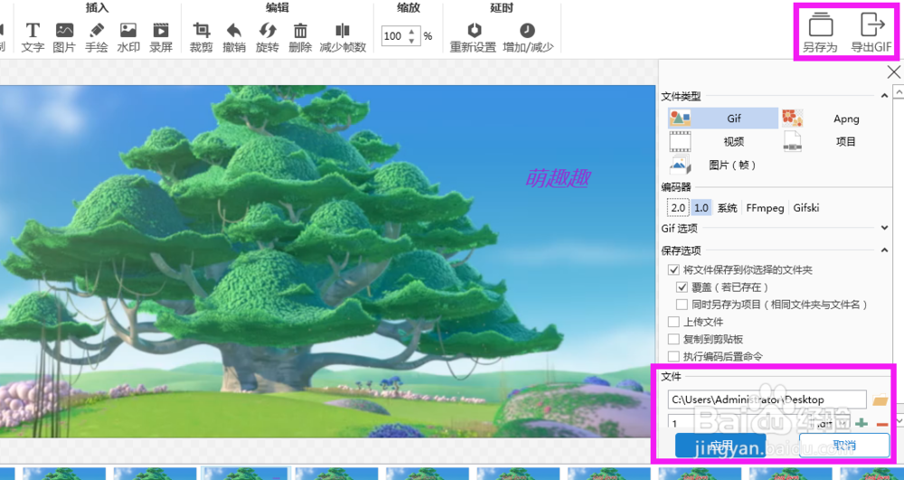Select the 手绘 free drawing tool

[97, 37]
